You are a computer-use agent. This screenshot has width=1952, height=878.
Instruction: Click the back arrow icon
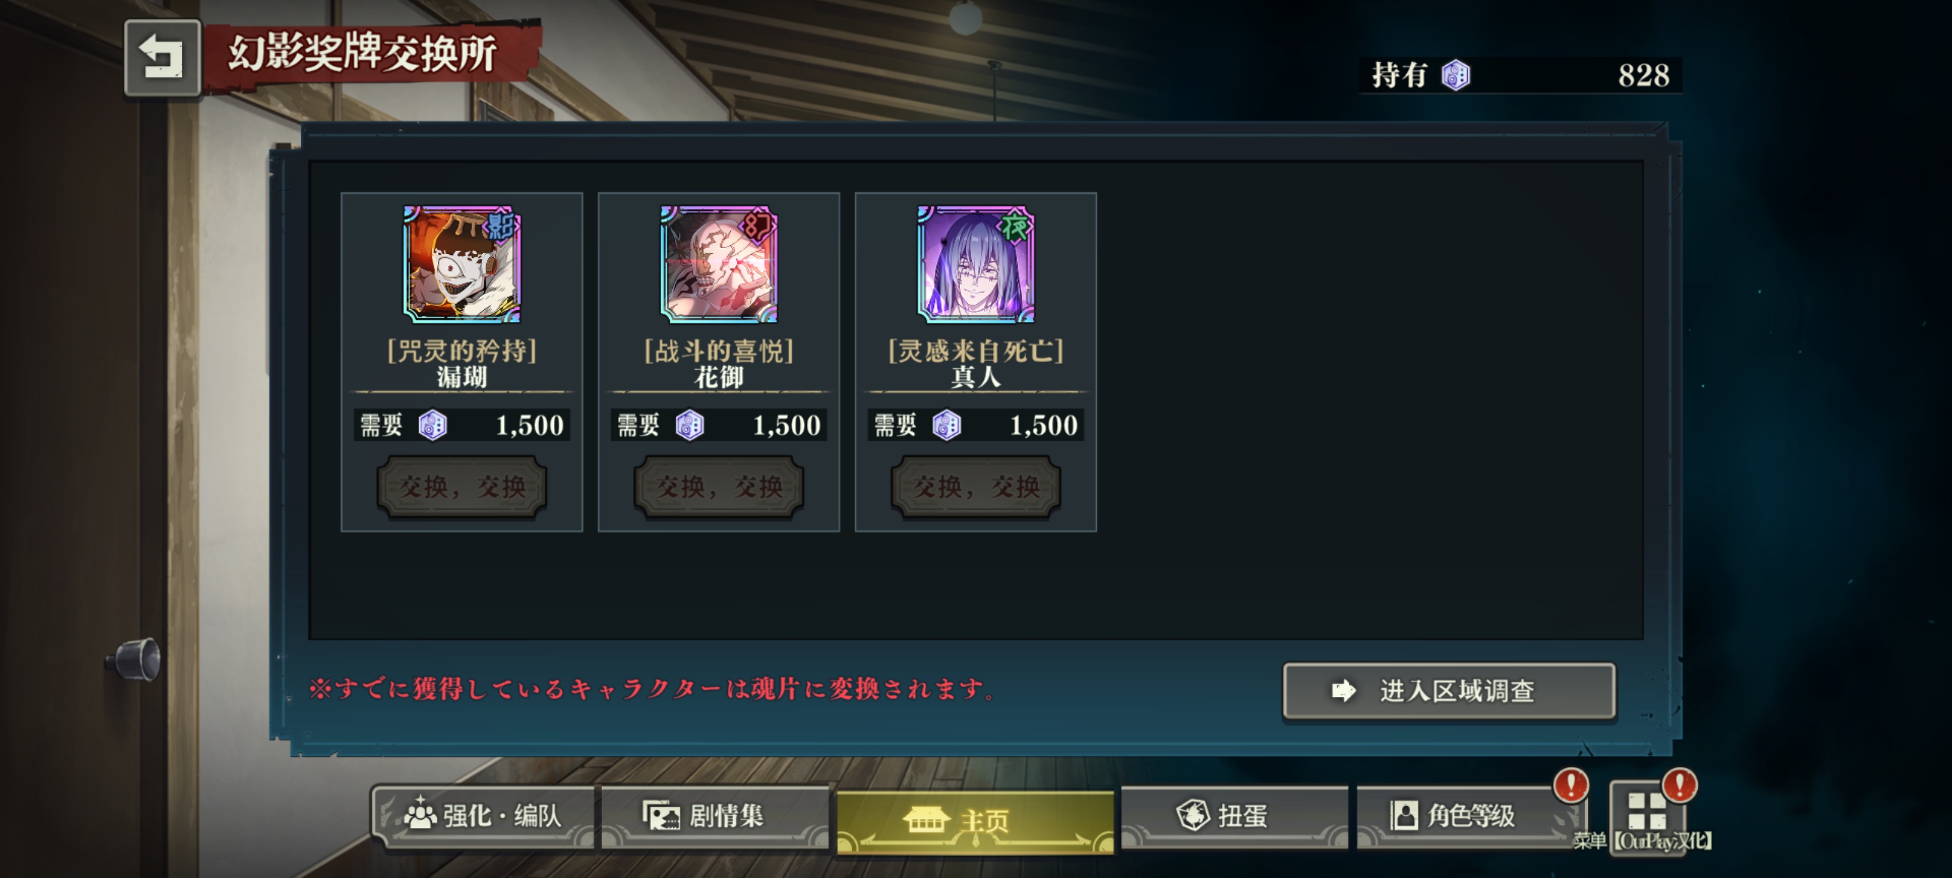click(x=162, y=57)
